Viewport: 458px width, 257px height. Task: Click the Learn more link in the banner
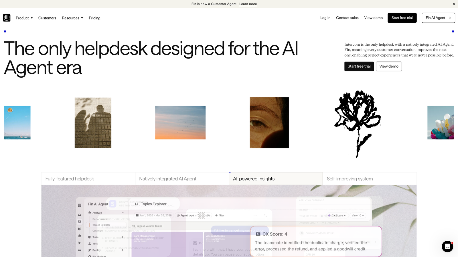click(x=248, y=4)
